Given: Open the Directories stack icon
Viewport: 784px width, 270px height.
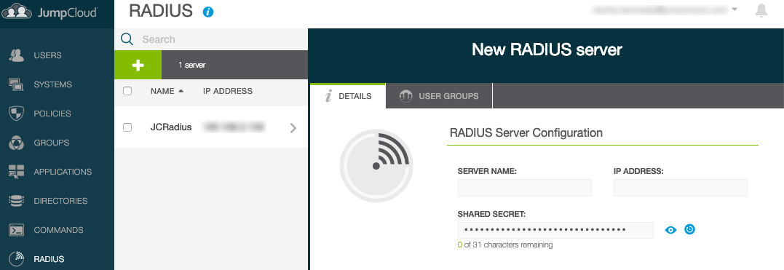Looking at the screenshot, I should pos(17,201).
